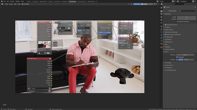197x110 pixels.
Task: Show the blue backdrop channel B
Action: 152,4
